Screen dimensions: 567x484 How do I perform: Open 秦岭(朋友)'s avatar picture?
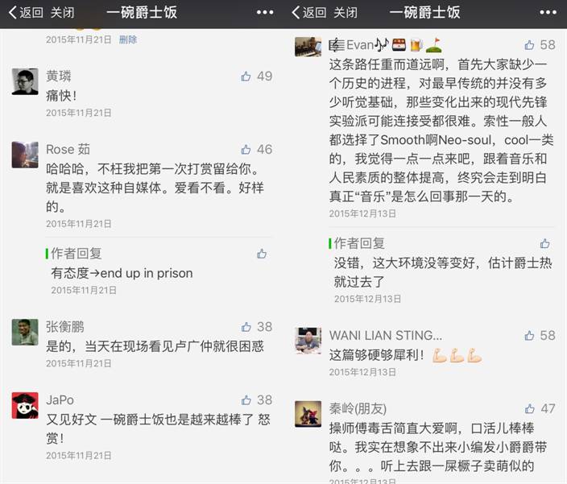tap(308, 414)
